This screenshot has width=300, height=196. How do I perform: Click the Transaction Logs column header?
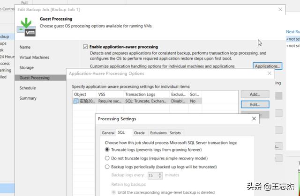[x=146, y=94]
